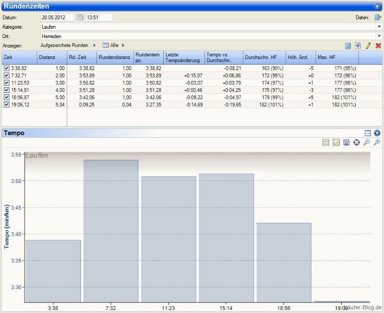Image resolution: width=384 pixels, height=313 pixels.
Task: Expand the arrow after Alle
Action: 123,45
